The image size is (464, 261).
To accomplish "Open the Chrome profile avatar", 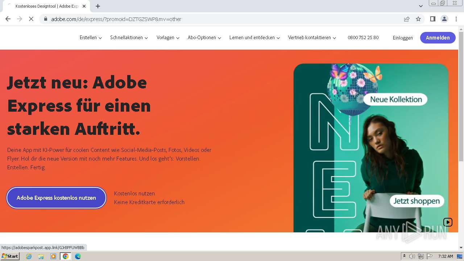I will coord(444,19).
